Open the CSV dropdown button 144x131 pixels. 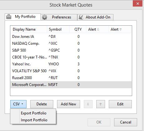(18, 104)
